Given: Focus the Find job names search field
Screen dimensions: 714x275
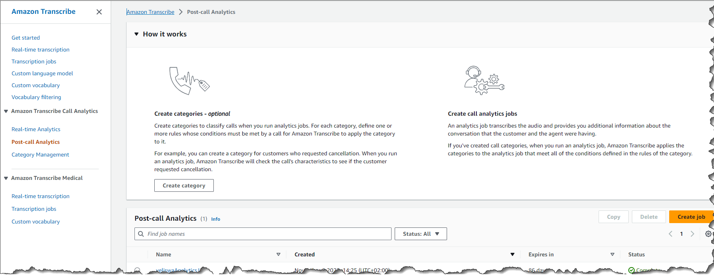Looking at the screenshot, I should tap(263, 234).
